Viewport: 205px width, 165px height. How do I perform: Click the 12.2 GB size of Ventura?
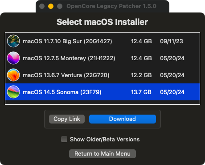(x=141, y=75)
